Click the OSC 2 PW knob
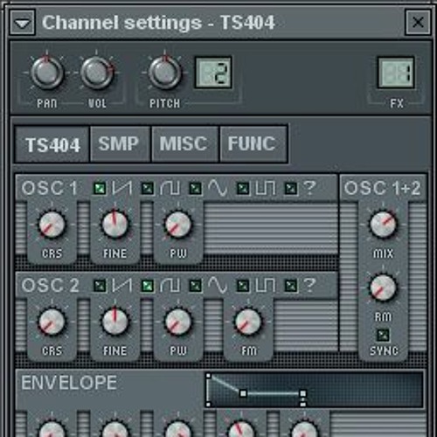The height and width of the screenshot is (437, 437). pyautogui.click(x=177, y=322)
